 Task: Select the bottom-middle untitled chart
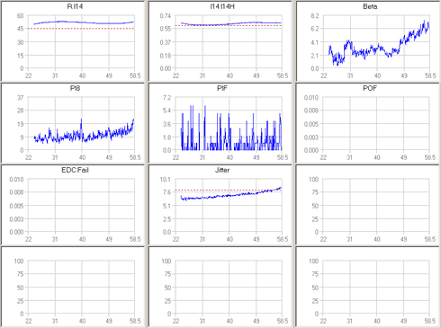click(220, 287)
